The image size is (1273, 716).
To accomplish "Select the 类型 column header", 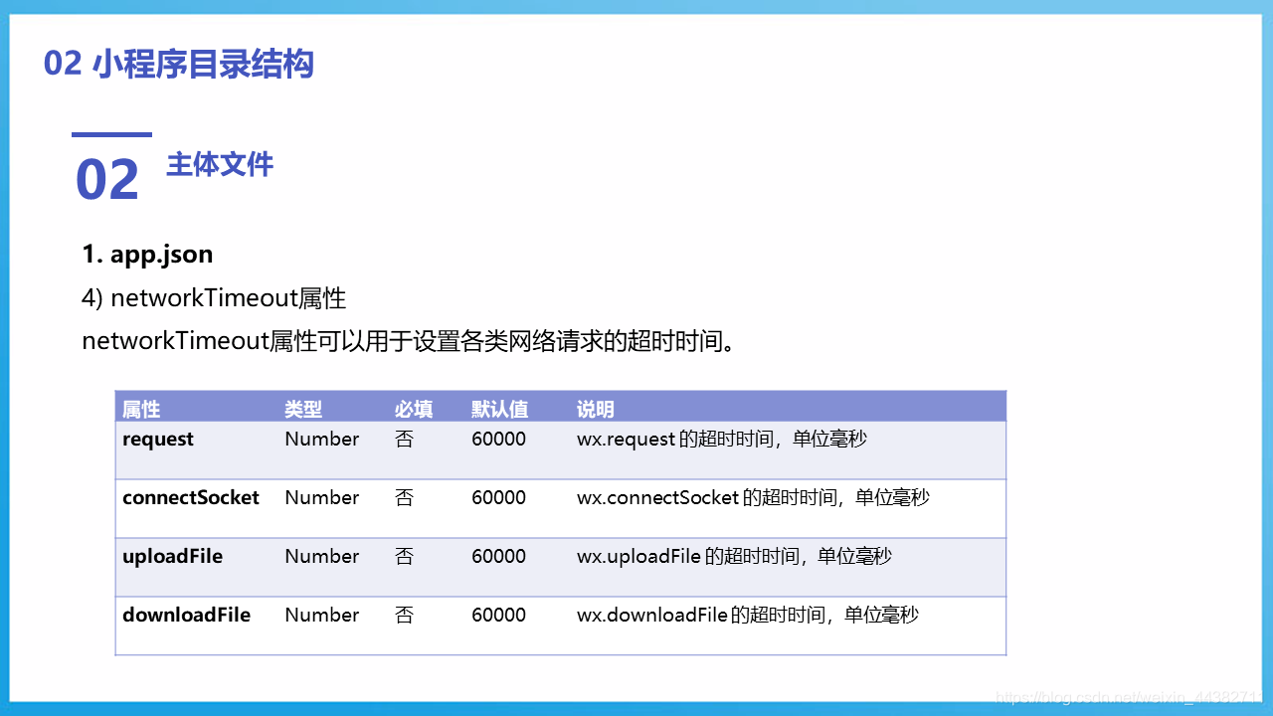I will (303, 409).
